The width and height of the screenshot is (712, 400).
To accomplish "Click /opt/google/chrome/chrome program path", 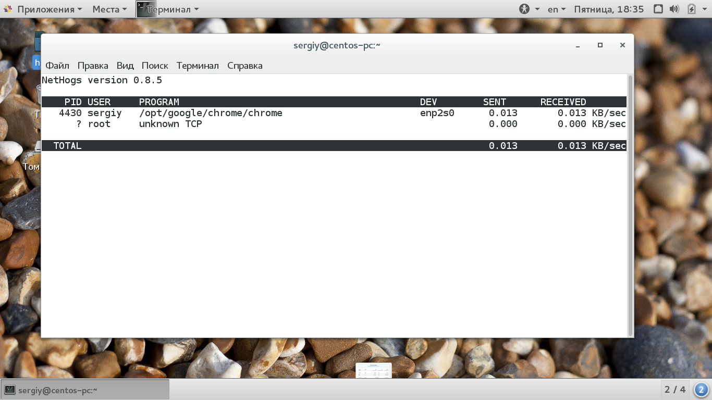I will [211, 113].
